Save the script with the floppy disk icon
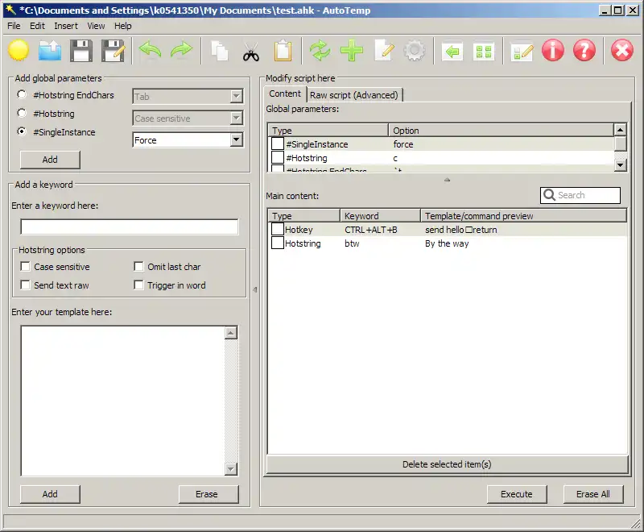 tap(81, 51)
